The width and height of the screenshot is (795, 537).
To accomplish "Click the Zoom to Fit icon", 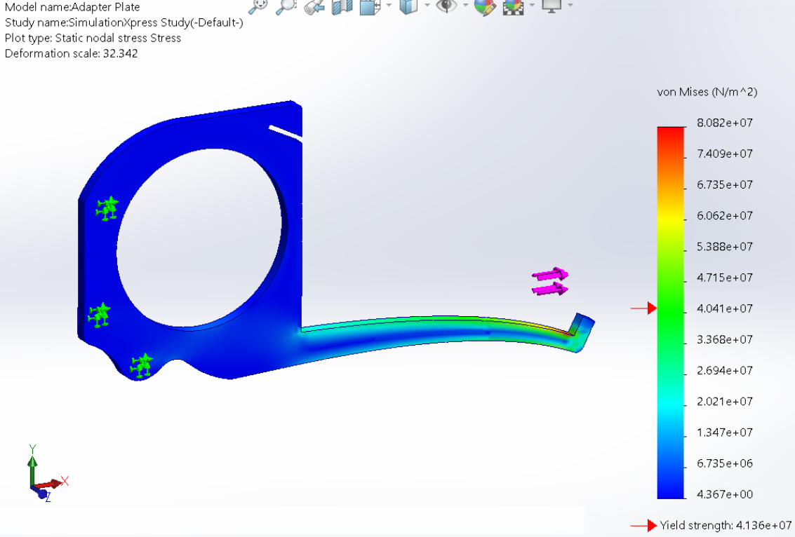I will 258,6.
